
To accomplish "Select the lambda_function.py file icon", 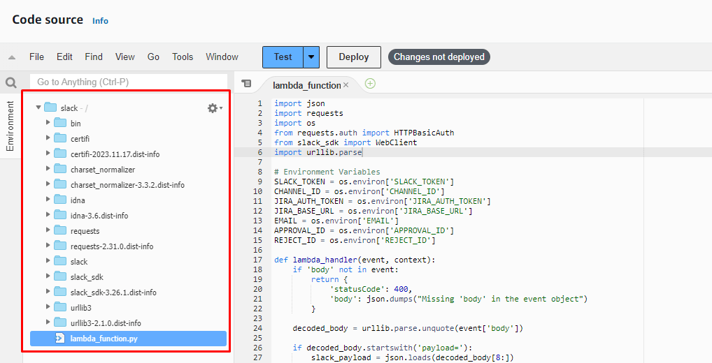I will click(x=60, y=339).
